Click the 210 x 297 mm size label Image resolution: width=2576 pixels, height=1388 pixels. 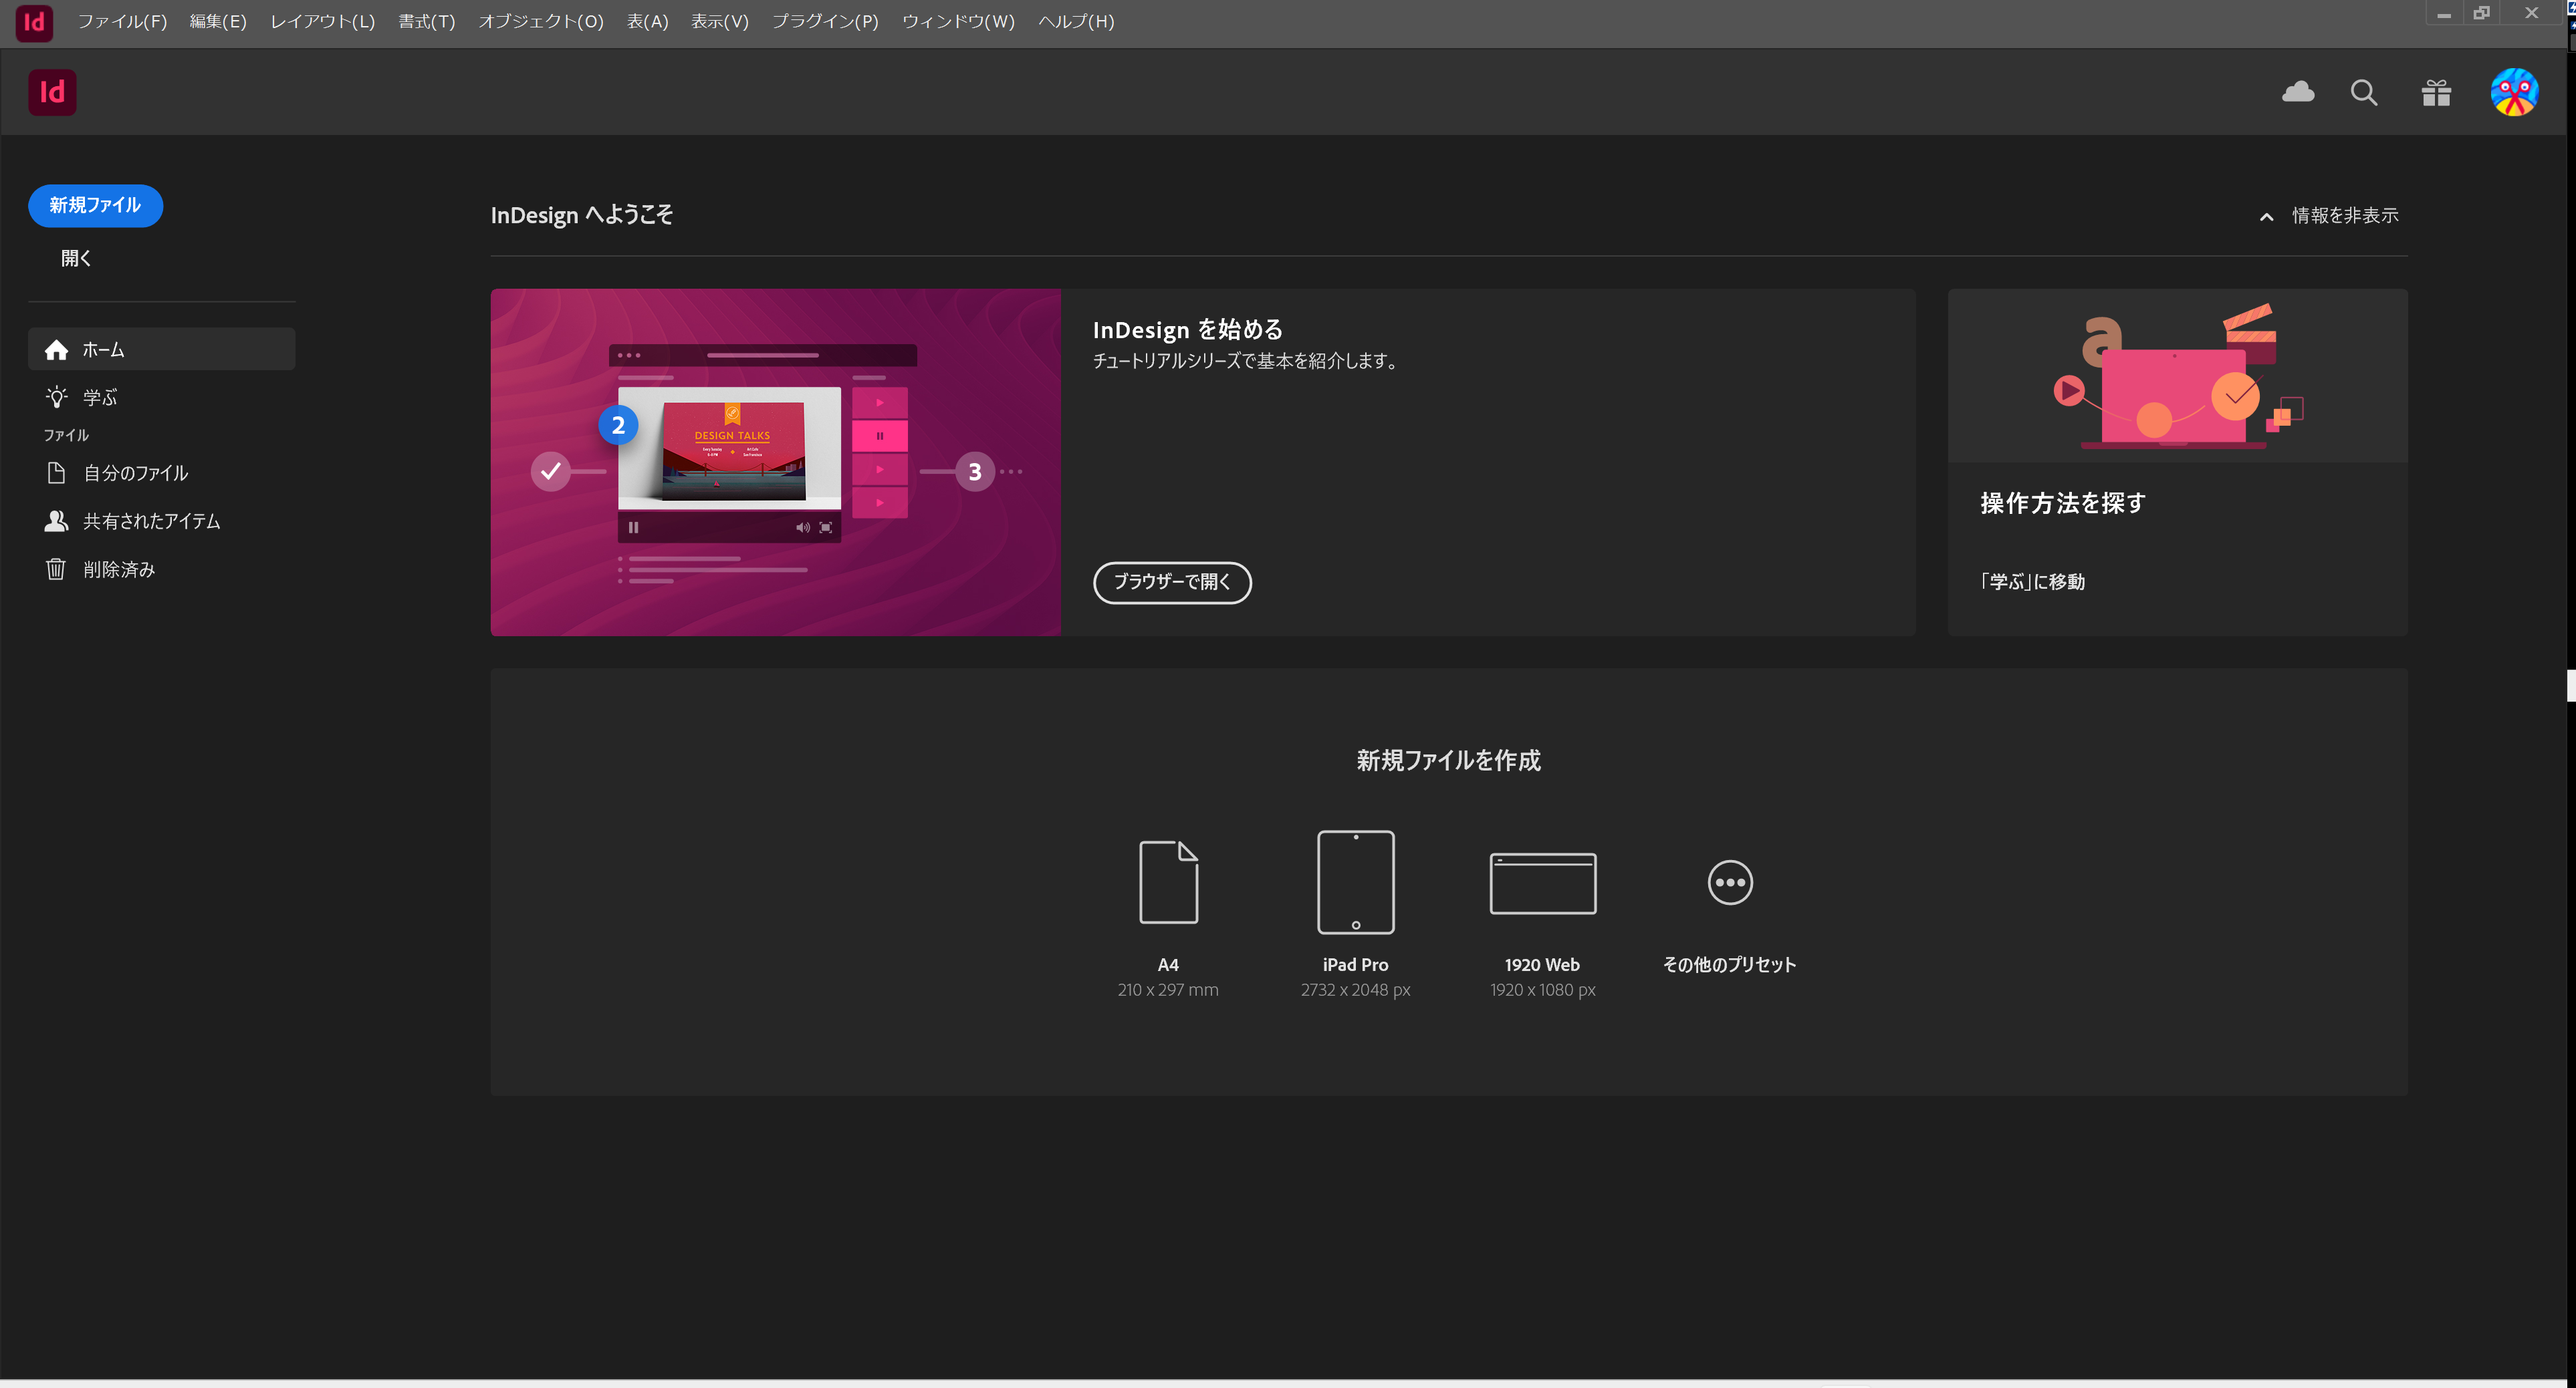(x=1168, y=989)
